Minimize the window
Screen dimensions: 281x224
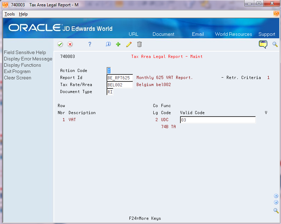249,3
